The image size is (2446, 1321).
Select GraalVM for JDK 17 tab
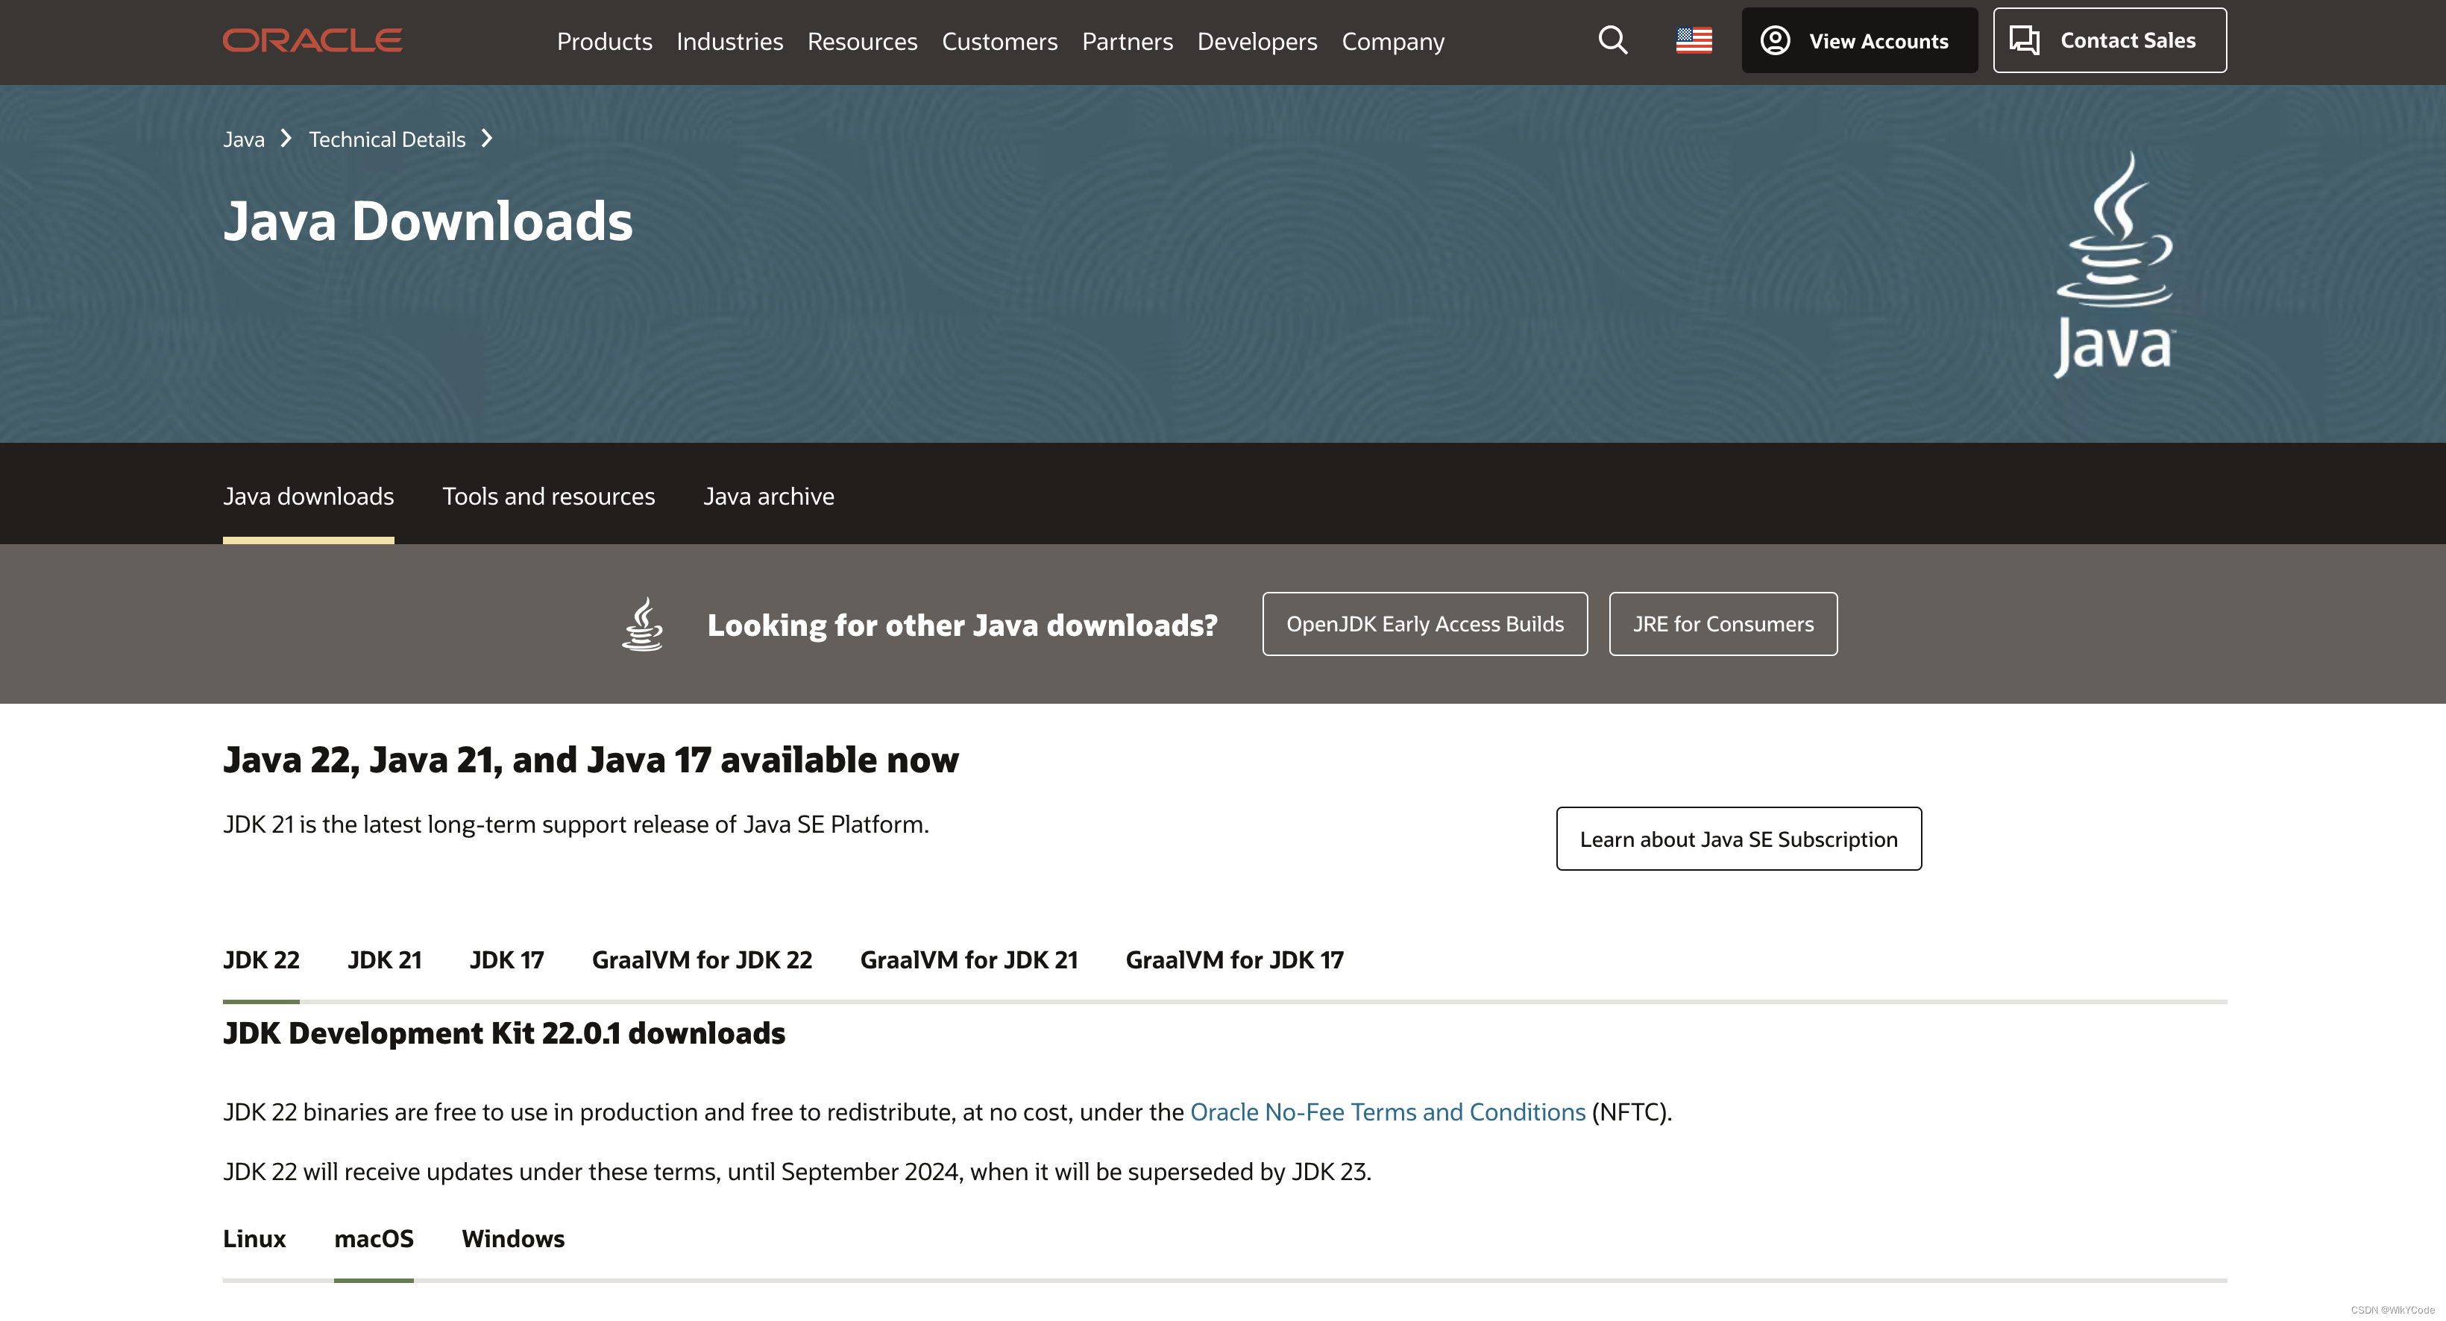[x=1234, y=959]
